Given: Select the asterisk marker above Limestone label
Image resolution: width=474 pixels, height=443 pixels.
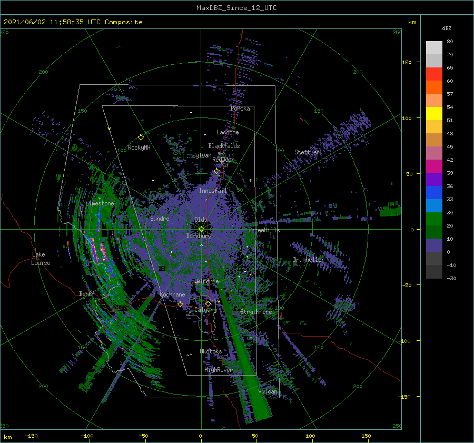Looking at the screenshot, I should (100, 199).
